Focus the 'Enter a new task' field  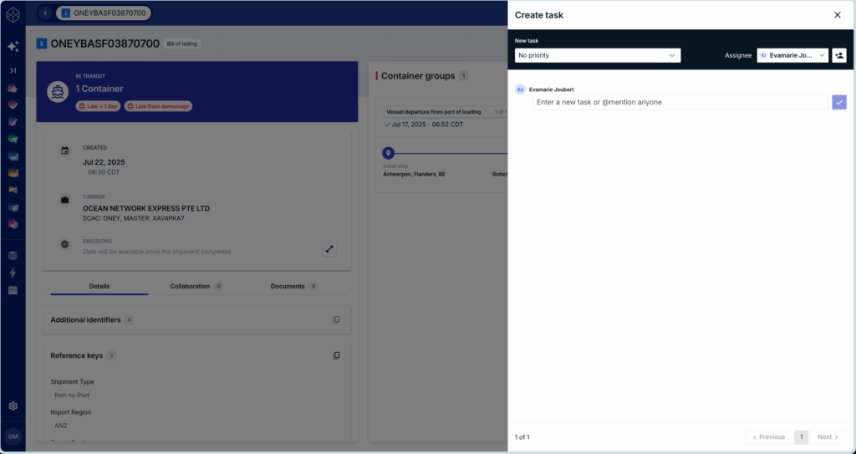pyautogui.click(x=680, y=102)
